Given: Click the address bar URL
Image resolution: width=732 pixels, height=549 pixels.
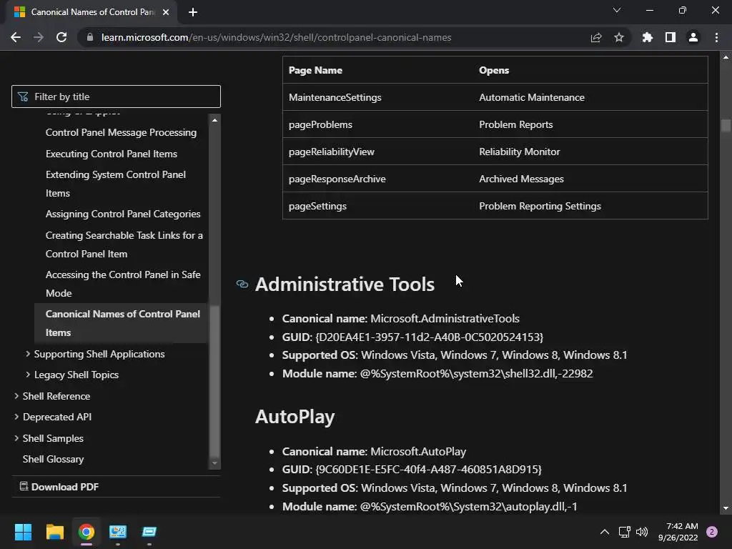Looking at the screenshot, I should pos(277,37).
